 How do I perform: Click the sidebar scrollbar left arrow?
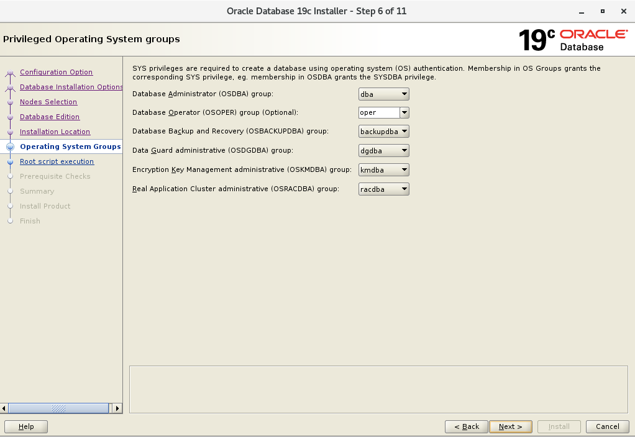(4, 408)
